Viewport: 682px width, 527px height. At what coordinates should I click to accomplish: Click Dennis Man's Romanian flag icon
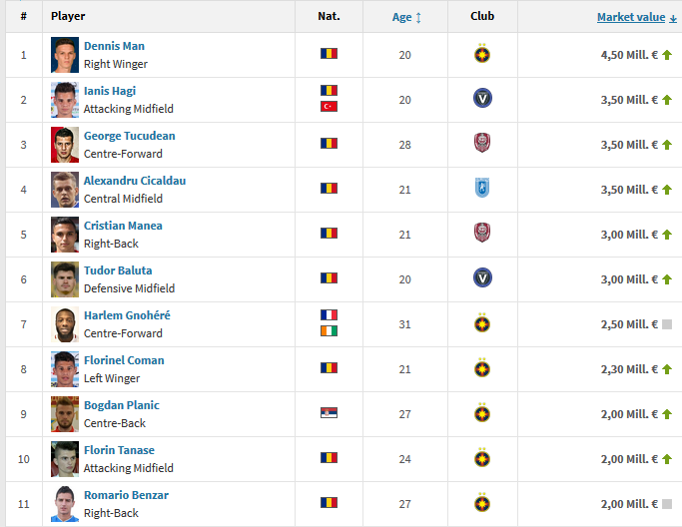coord(329,54)
